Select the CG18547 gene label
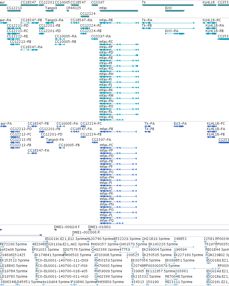This screenshot has width=229, height=286. pyautogui.click(x=78, y=2)
